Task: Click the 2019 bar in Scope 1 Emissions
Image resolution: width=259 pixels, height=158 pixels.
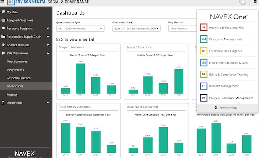Action: (80, 79)
